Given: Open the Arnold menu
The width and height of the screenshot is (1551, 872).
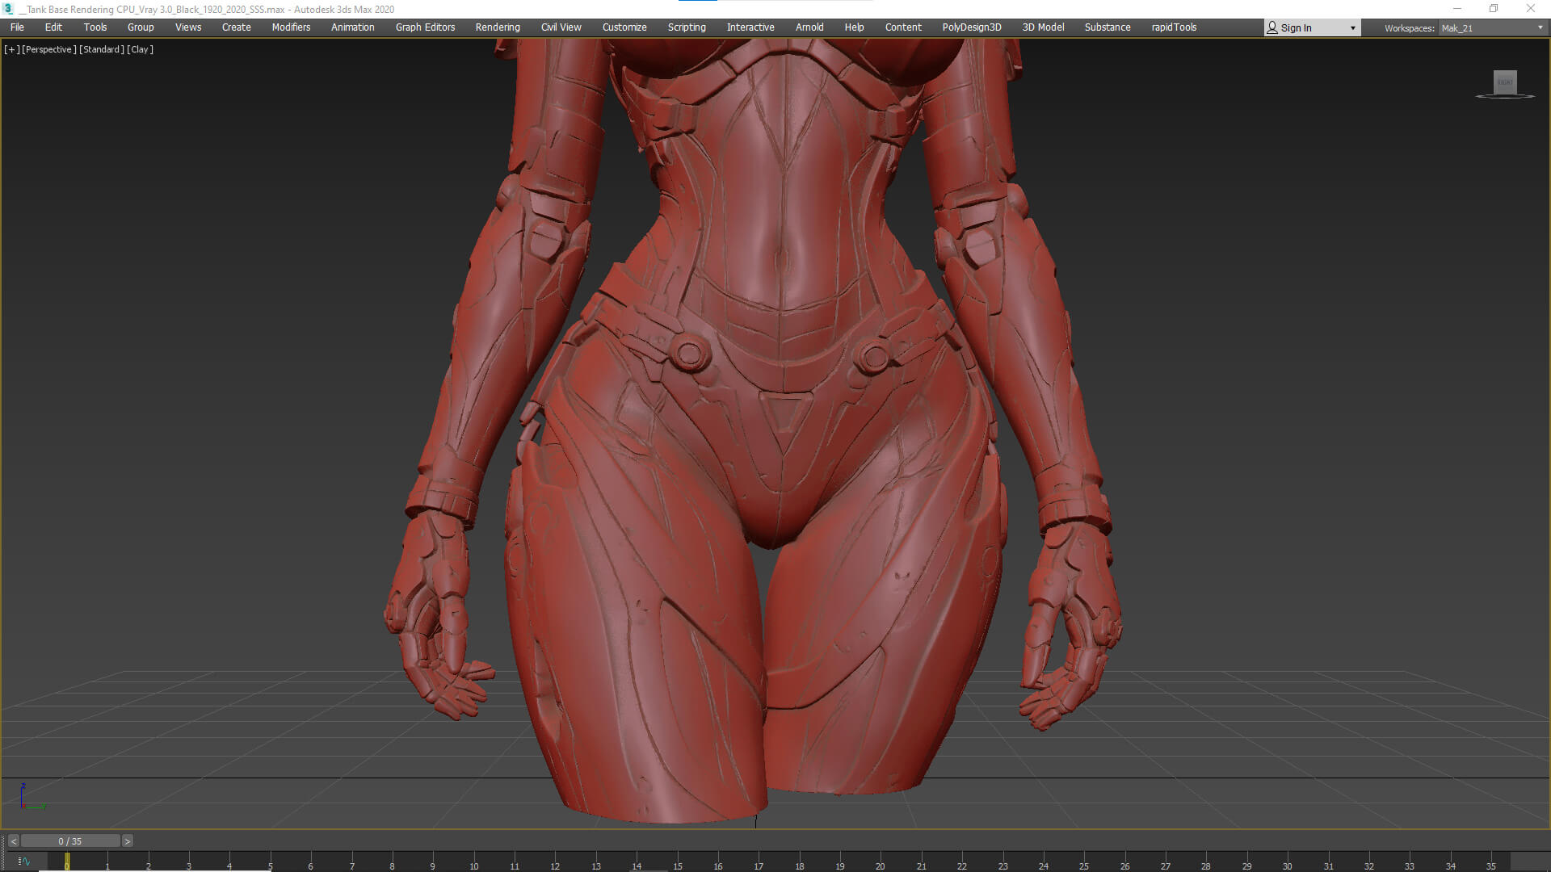Looking at the screenshot, I should [809, 27].
